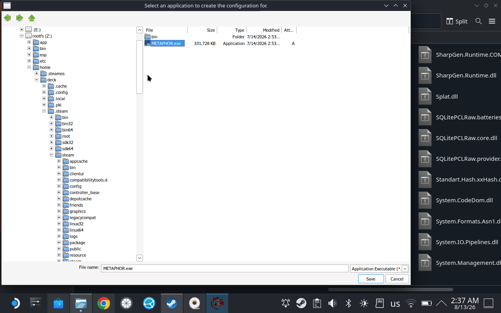Click the System.CodeDom.dll file icon
Viewport: 501px width, 313px height.
tap(425, 200)
